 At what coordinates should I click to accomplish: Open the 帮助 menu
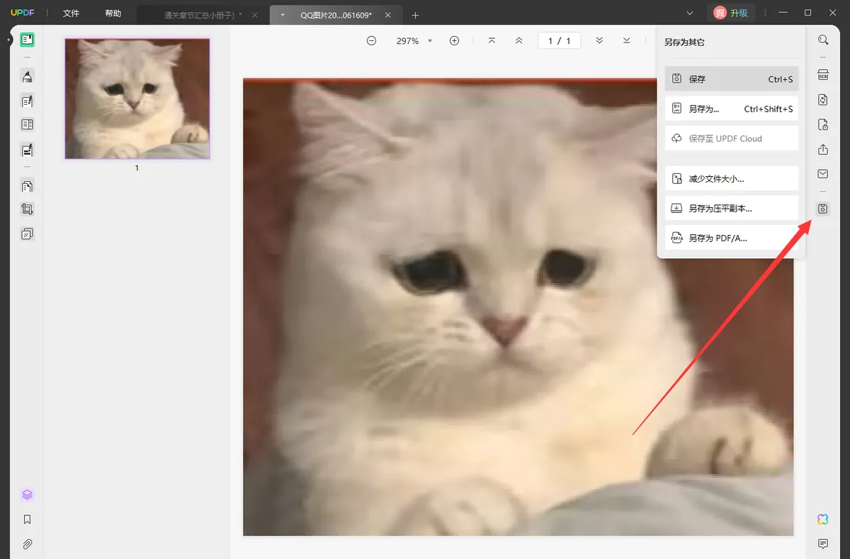(x=113, y=13)
